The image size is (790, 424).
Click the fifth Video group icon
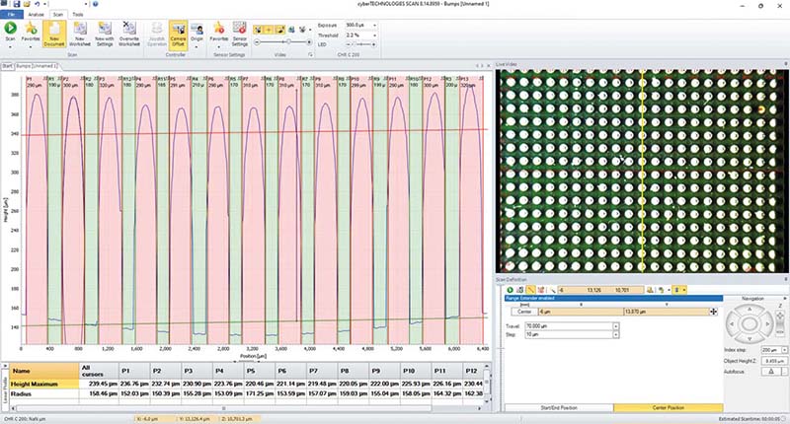click(302, 30)
